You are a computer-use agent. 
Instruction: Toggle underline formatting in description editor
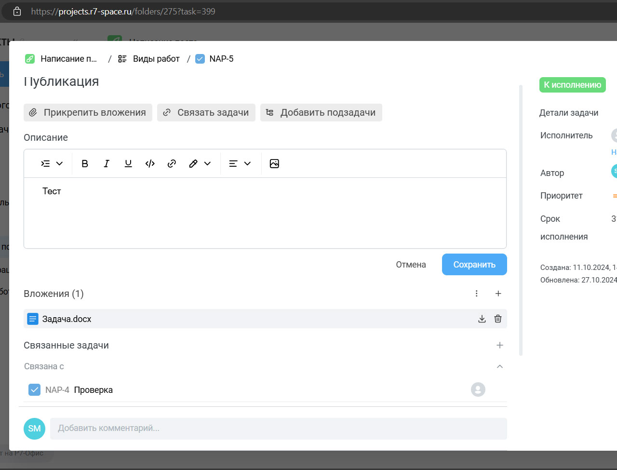point(128,163)
